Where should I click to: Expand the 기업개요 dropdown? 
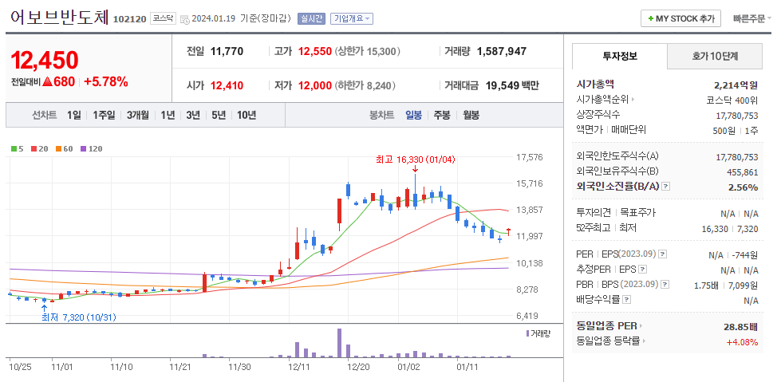(352, 18)
